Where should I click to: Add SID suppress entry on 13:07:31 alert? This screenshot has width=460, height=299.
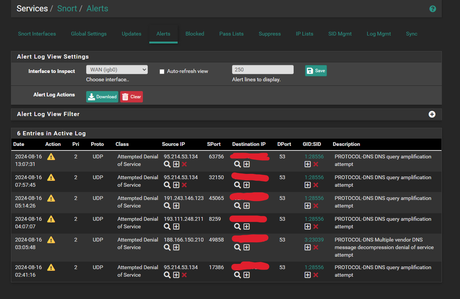coord(308,164)
